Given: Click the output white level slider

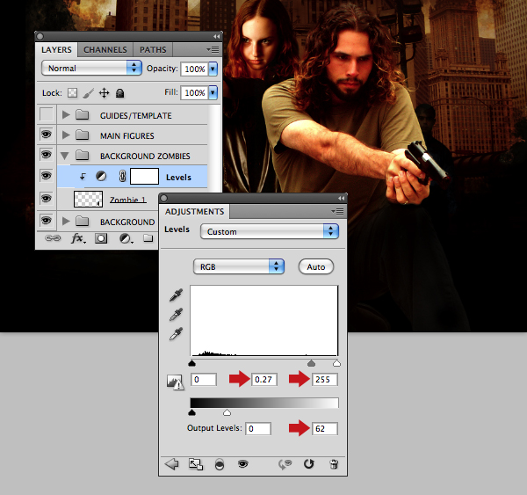Looking at the screenshot, I should pos(227,412).
